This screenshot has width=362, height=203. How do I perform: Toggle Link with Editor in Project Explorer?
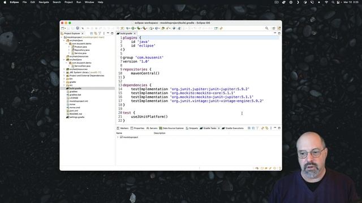coord(96,33)
